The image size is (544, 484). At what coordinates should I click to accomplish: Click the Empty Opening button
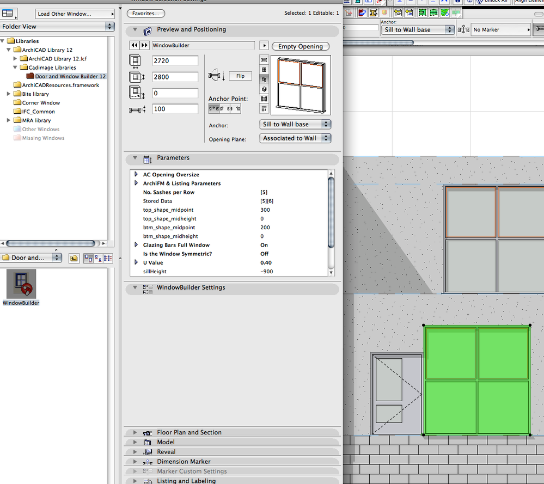(300, 46)
